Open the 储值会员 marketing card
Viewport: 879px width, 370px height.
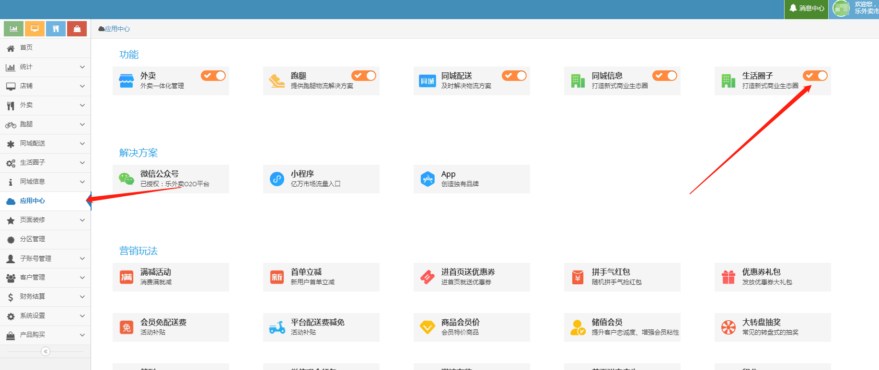coord(622,327)
